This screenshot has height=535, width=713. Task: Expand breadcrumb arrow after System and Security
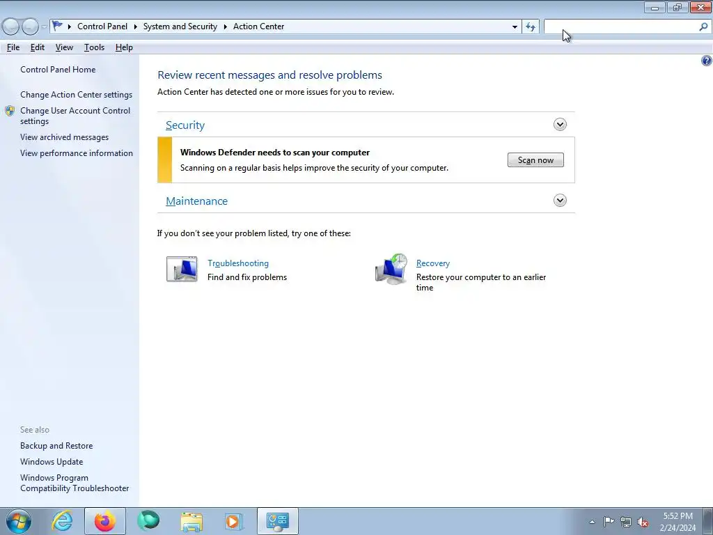(225, 26)
